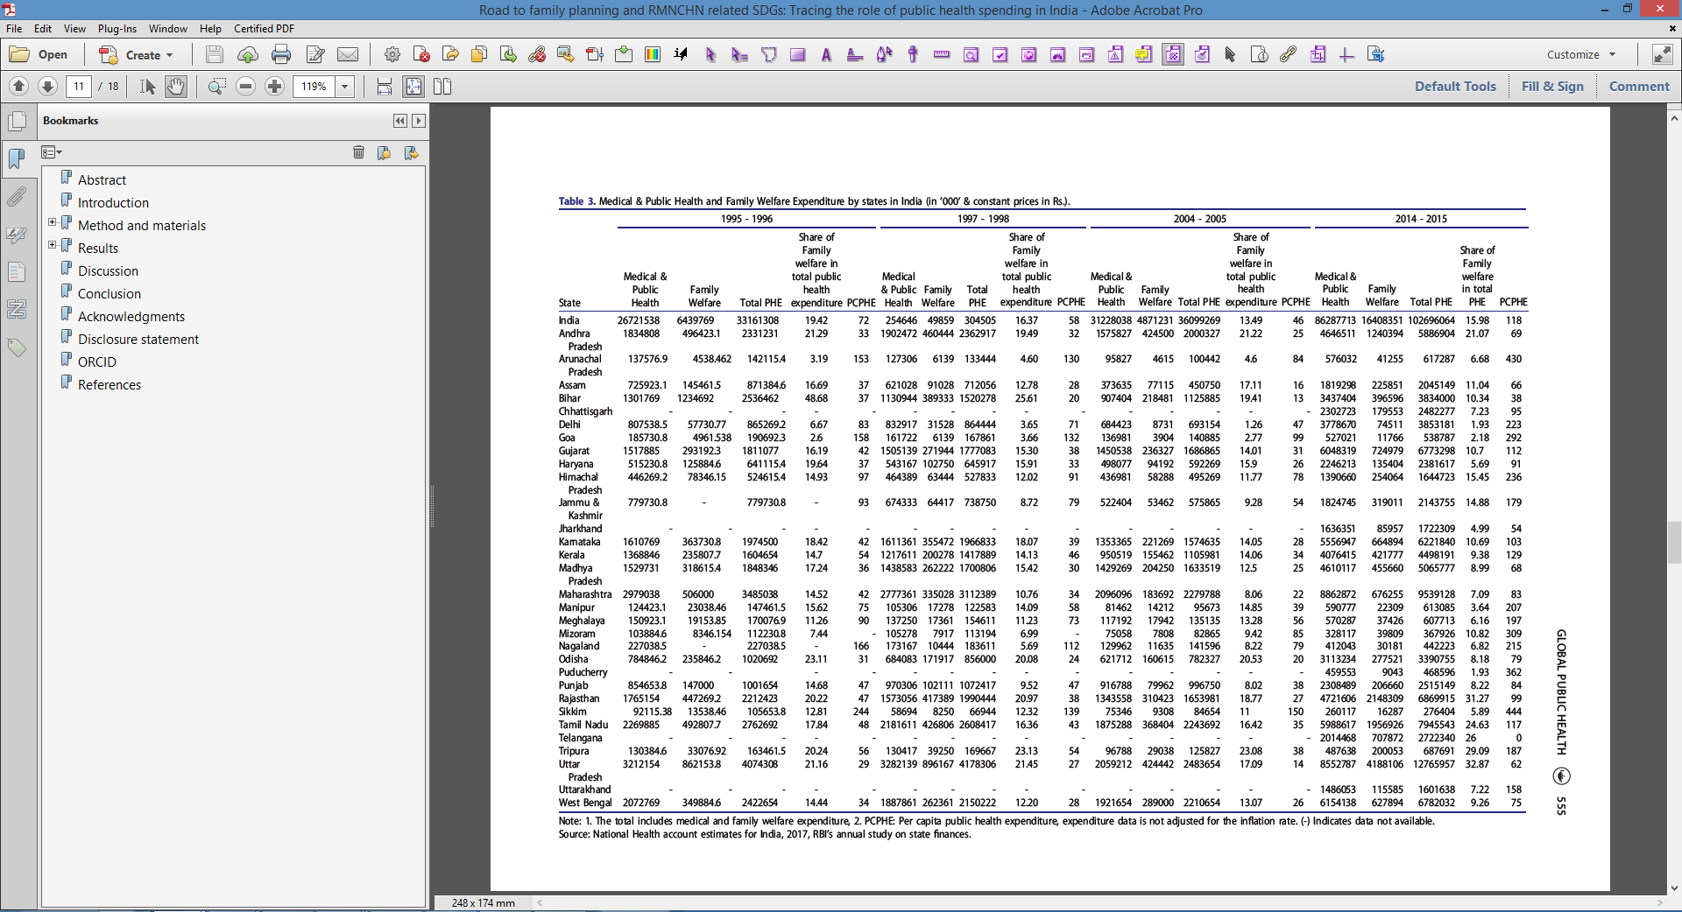Viewport: 1682px width, 912px height.
Task: Enable two-page view mode
Action: [442, 87]
